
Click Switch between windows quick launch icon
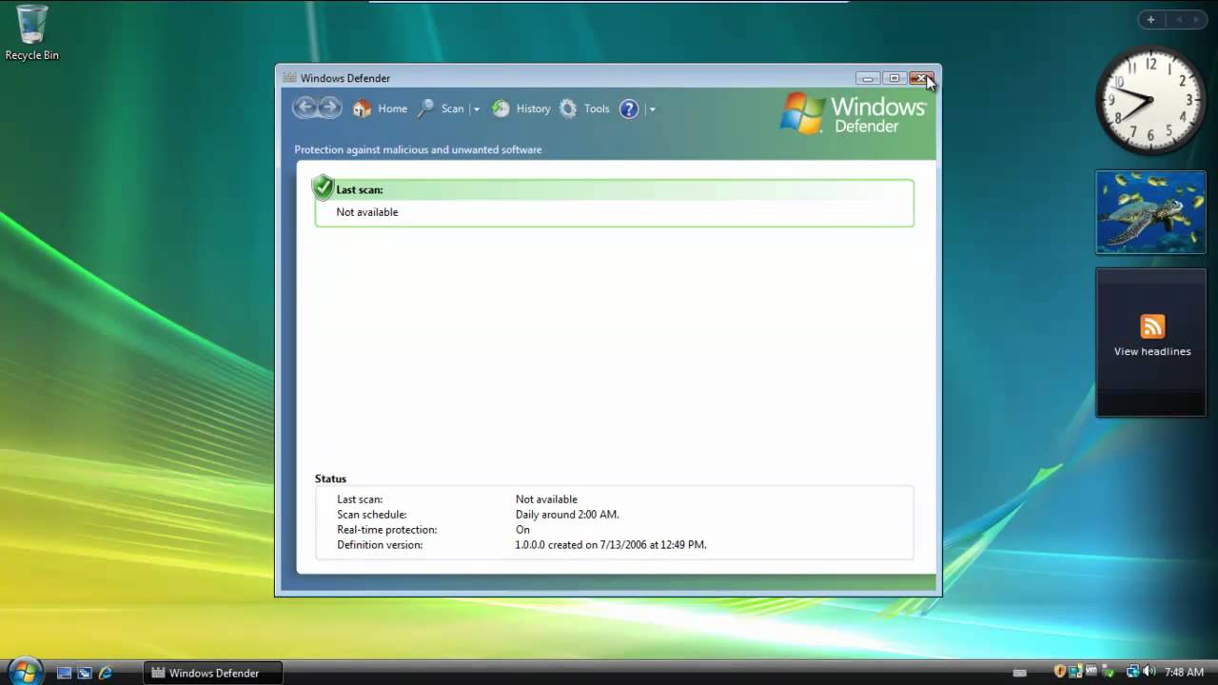click(85, 673)
